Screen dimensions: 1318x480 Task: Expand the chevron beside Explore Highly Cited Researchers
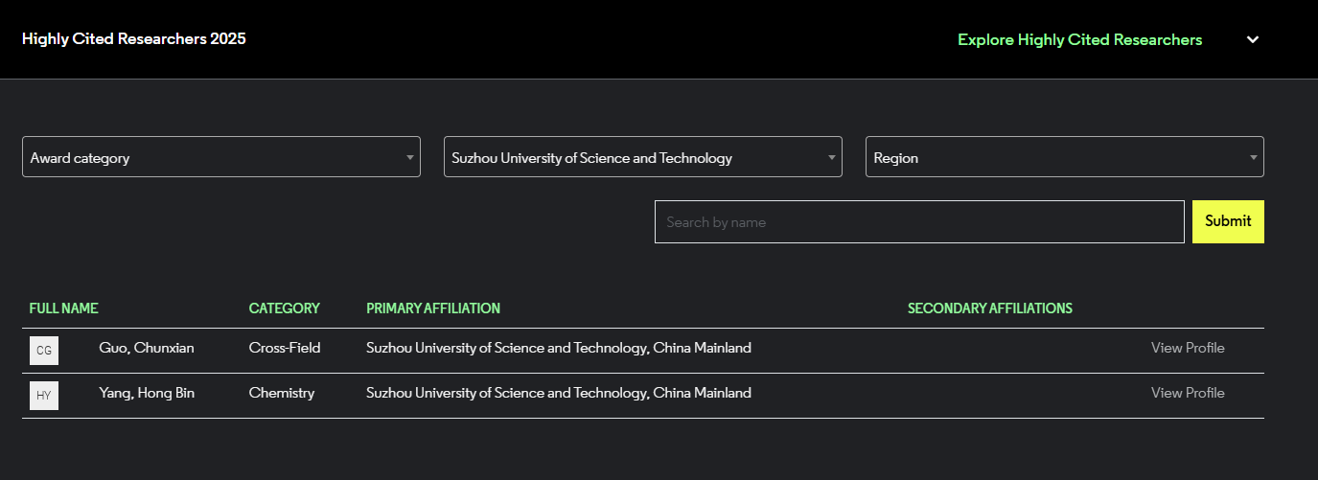(1252, 39)
